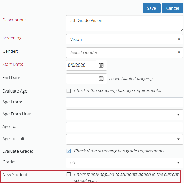Tick the New Students checkbox
Image resolution: width=184 pixels, height=183 pixels.
tap(68, 175)
